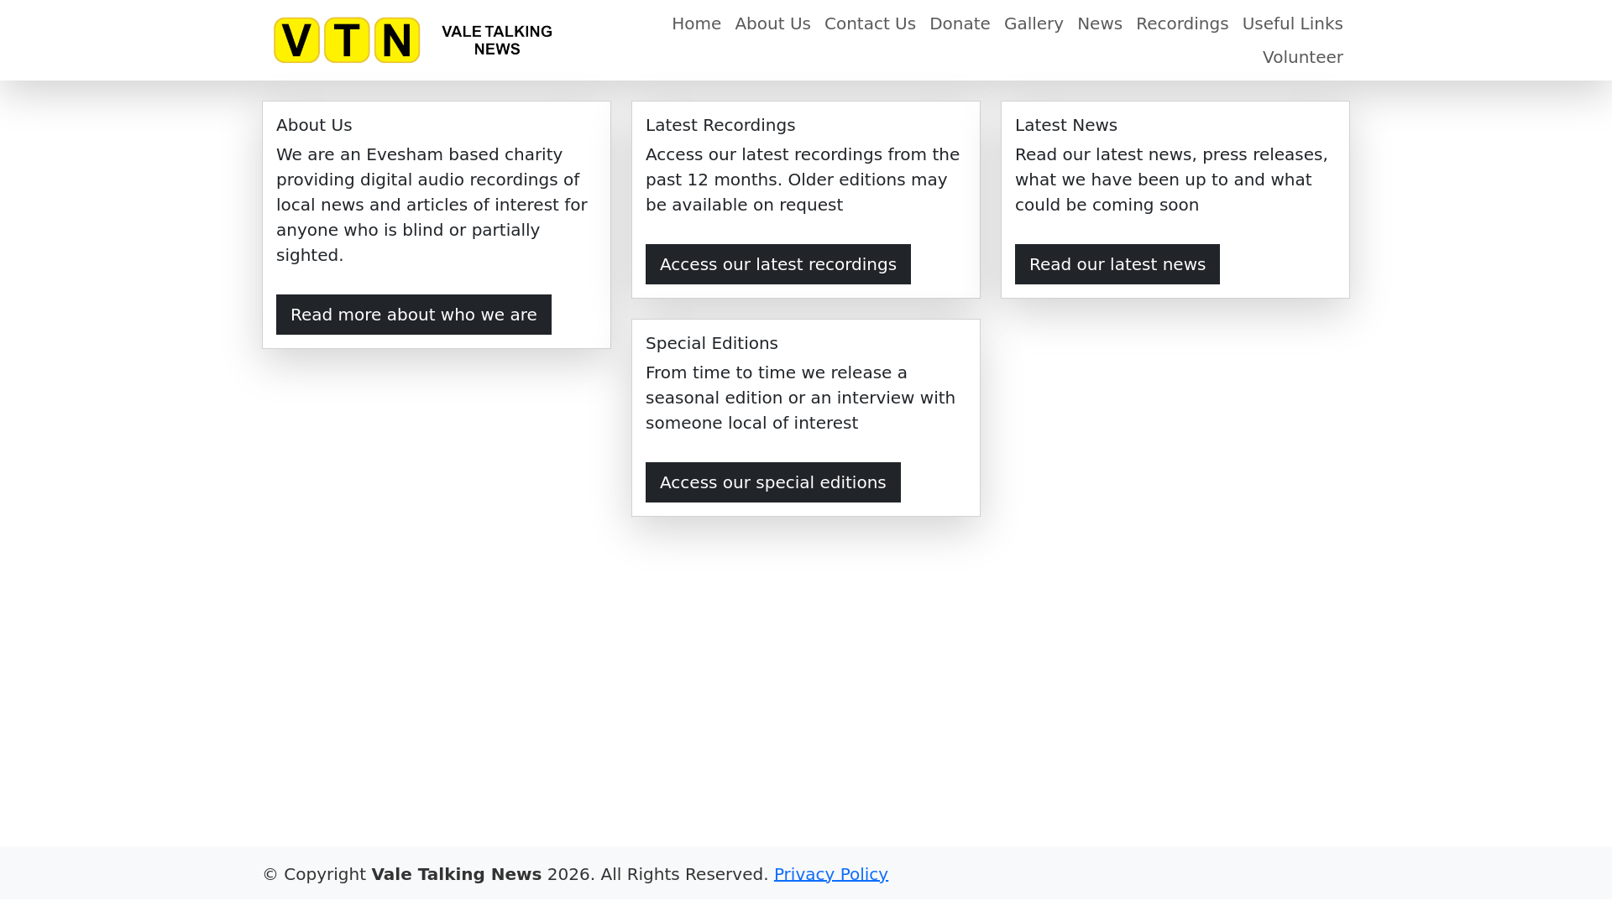The height and width of the screenshot is (906, 1612).
Task: Select the Special Editions card heading
Action: coord(712,343)
